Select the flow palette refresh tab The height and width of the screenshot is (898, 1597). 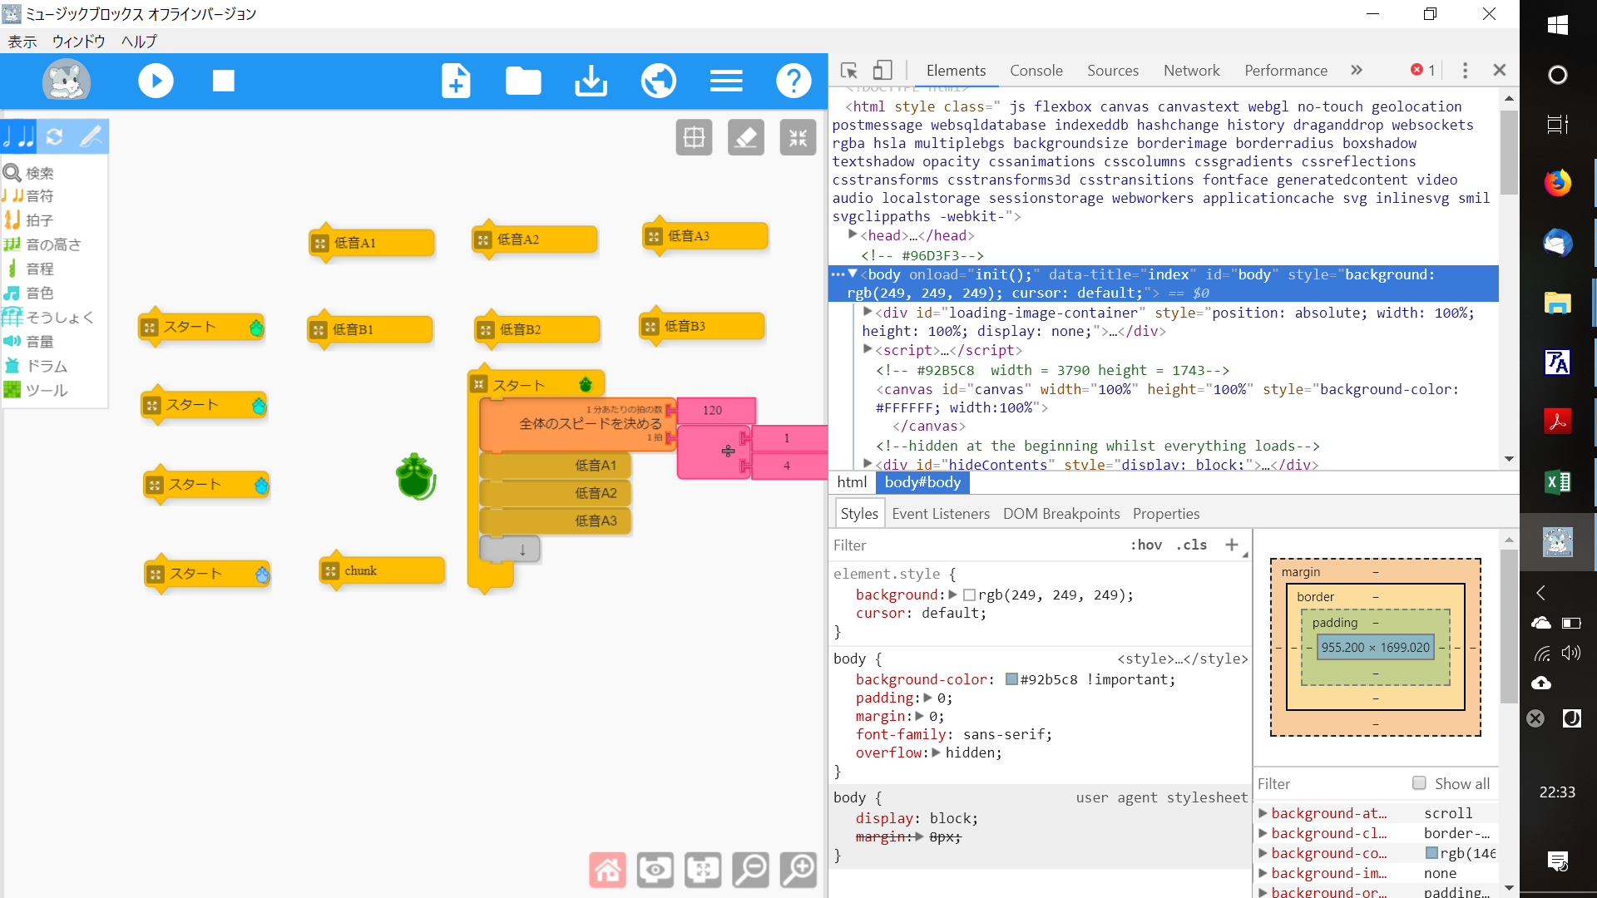pyautogui.click(x=54, y=136)
